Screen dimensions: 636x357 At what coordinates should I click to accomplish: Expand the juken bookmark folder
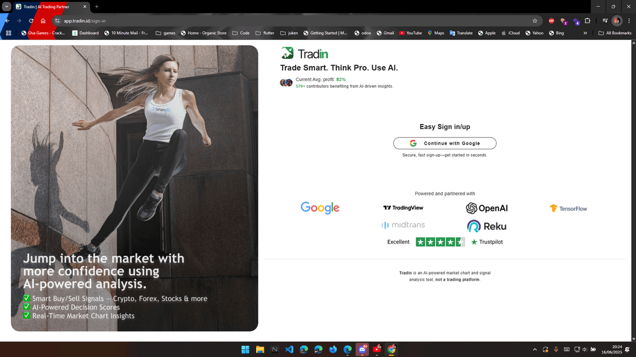(x=289, y=33)
